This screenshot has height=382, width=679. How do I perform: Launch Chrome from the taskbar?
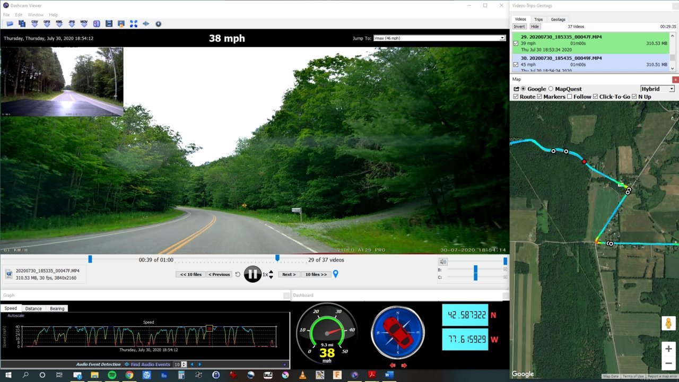tap(129, 375)
